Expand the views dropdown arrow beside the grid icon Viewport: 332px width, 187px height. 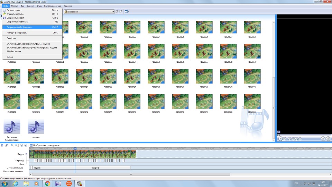tap(129, 11)
